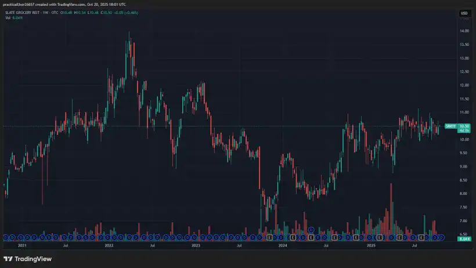Click the 10.50 current price label
The image size is (476, 268).
tap(464, 126)
